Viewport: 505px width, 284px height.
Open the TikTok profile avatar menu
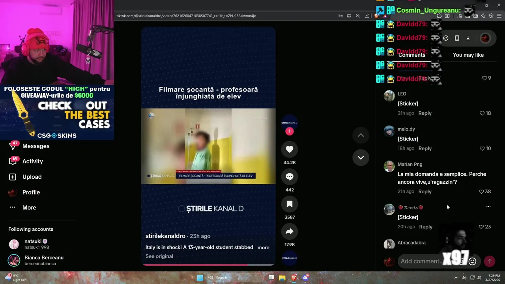[485, 38]
